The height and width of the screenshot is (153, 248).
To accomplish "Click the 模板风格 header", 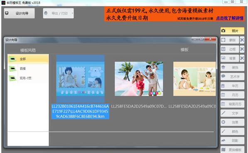I will pos(28,50).
